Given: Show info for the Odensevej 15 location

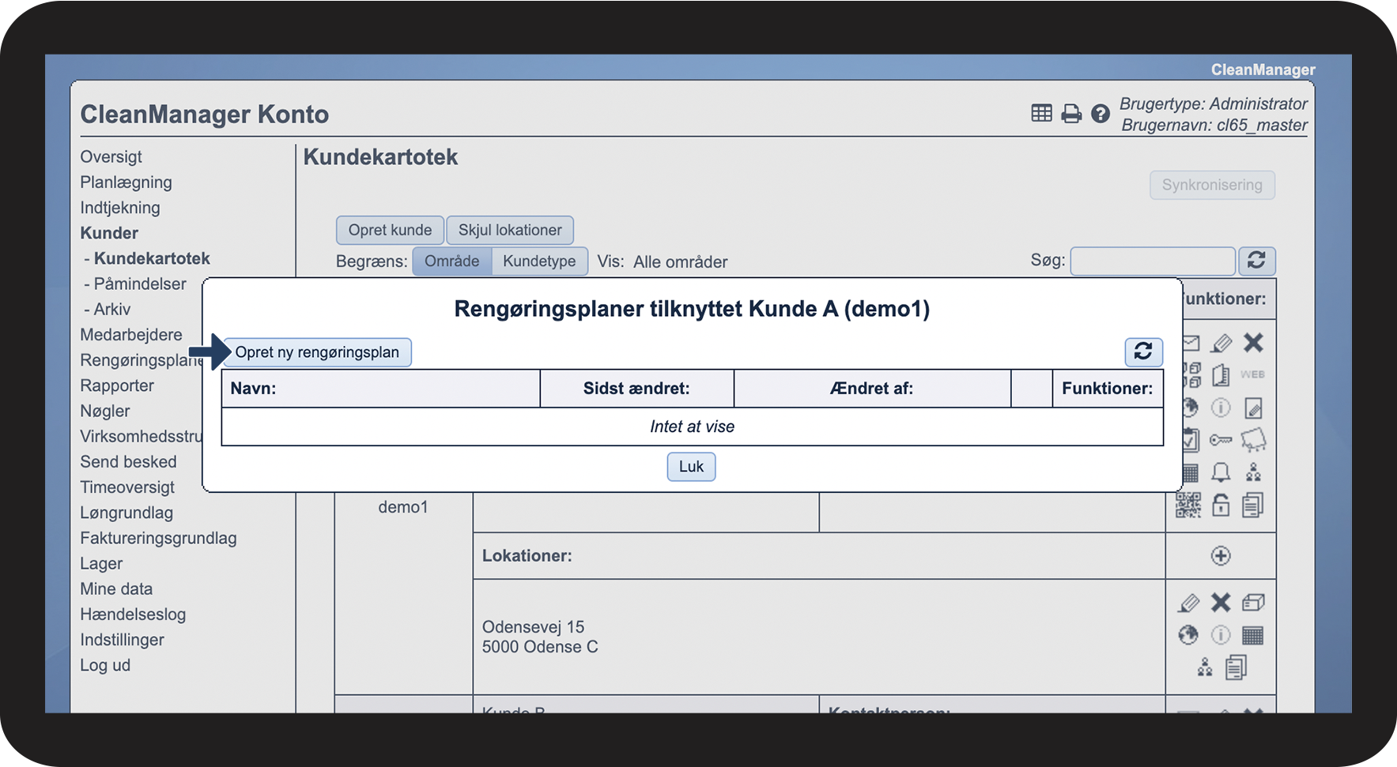Looking at the screenshot, I should (x=1221, y=635).
